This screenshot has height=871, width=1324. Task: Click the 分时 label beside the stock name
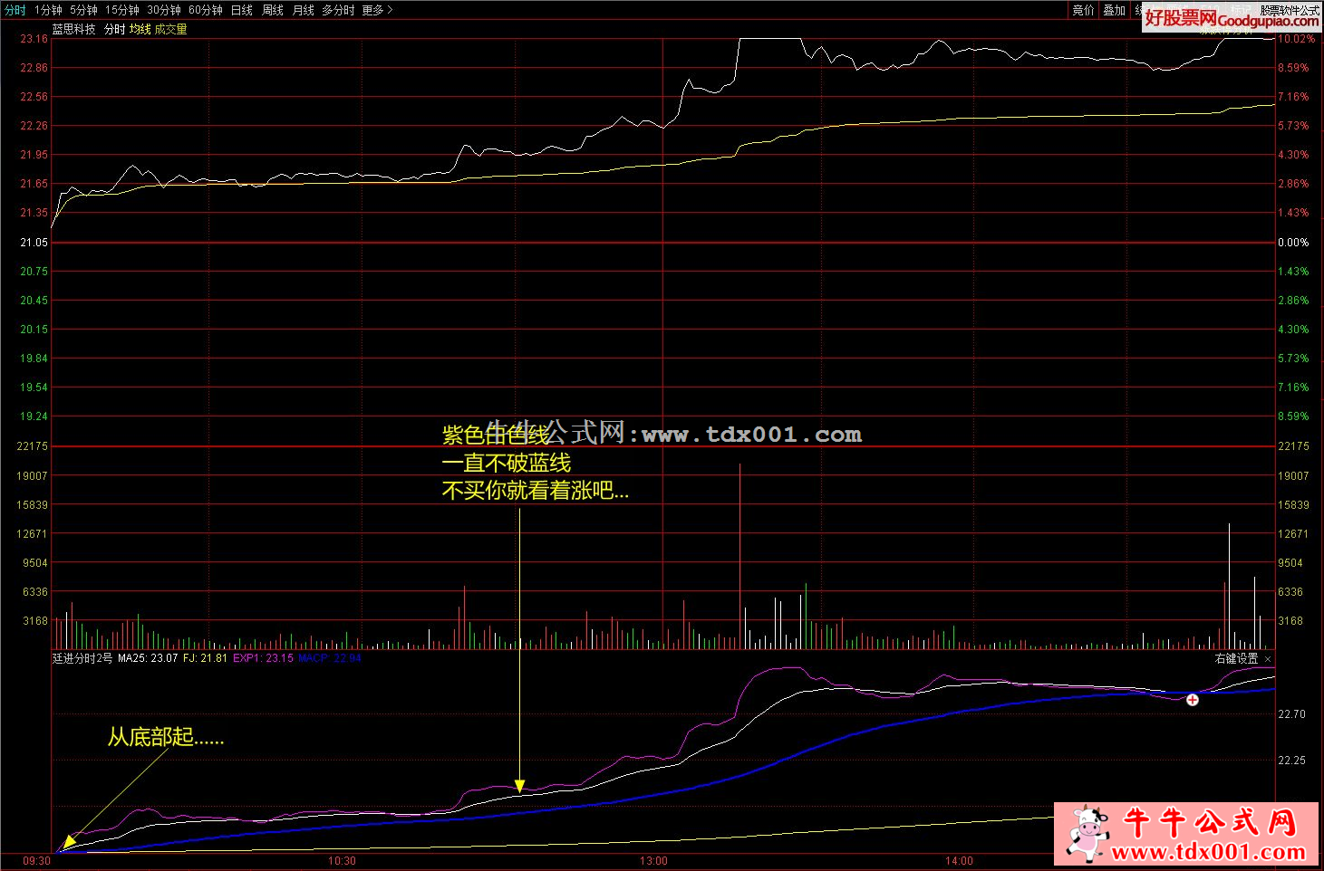[115, 29]
